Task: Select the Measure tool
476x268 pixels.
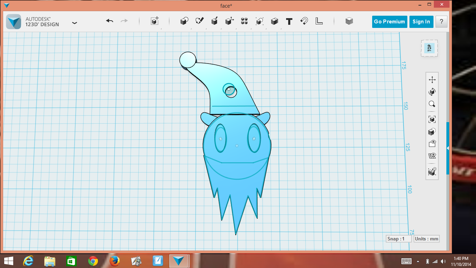Action: pos(319,21)
